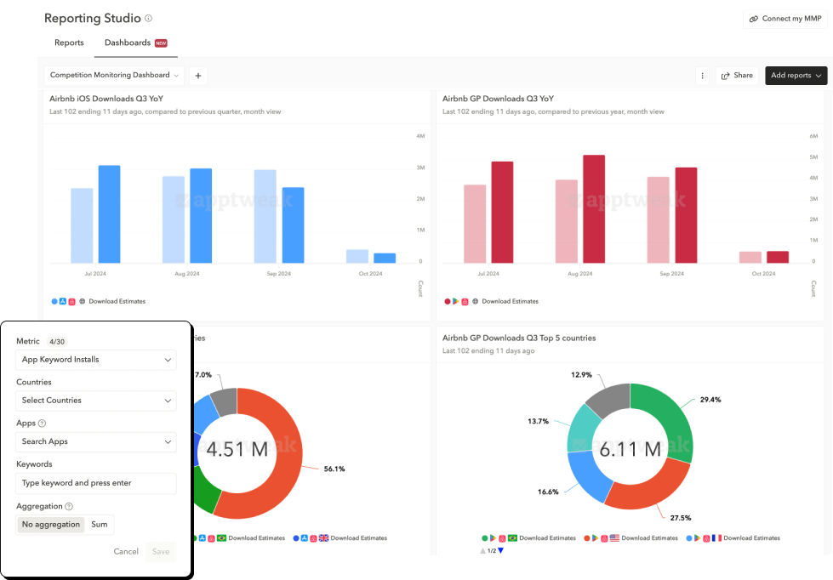Click the link icon in Connect my MMP
This screenshot has width=833, height=580.
pos(753,19)
